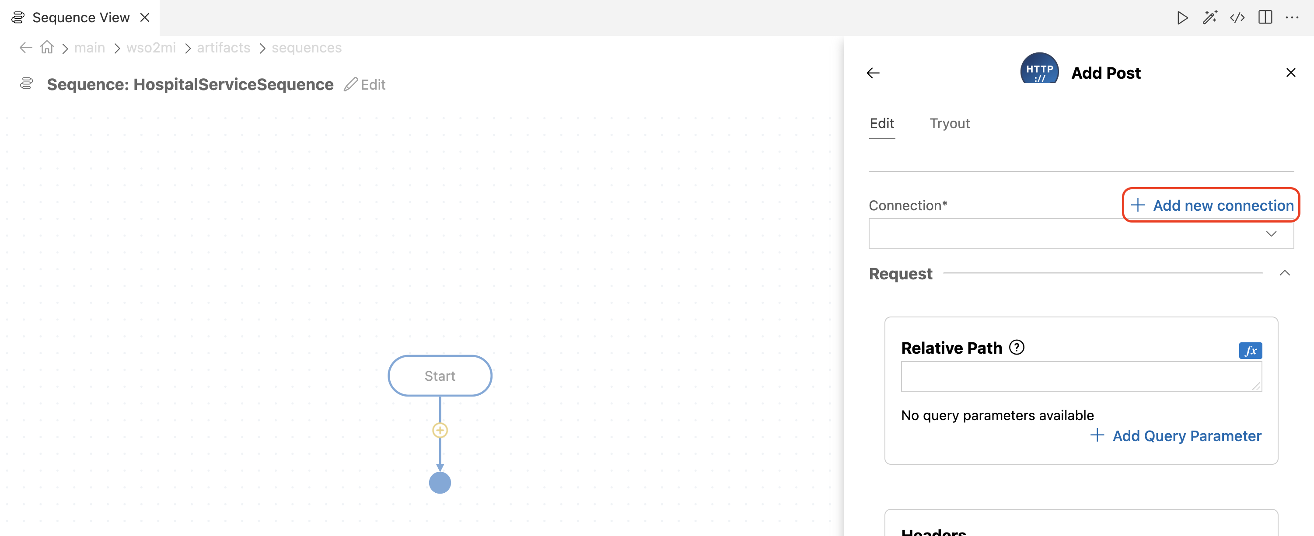The image size is (1314, 536).
Task: Go back using breadcrumb arrow
Action: coord(25,47)
